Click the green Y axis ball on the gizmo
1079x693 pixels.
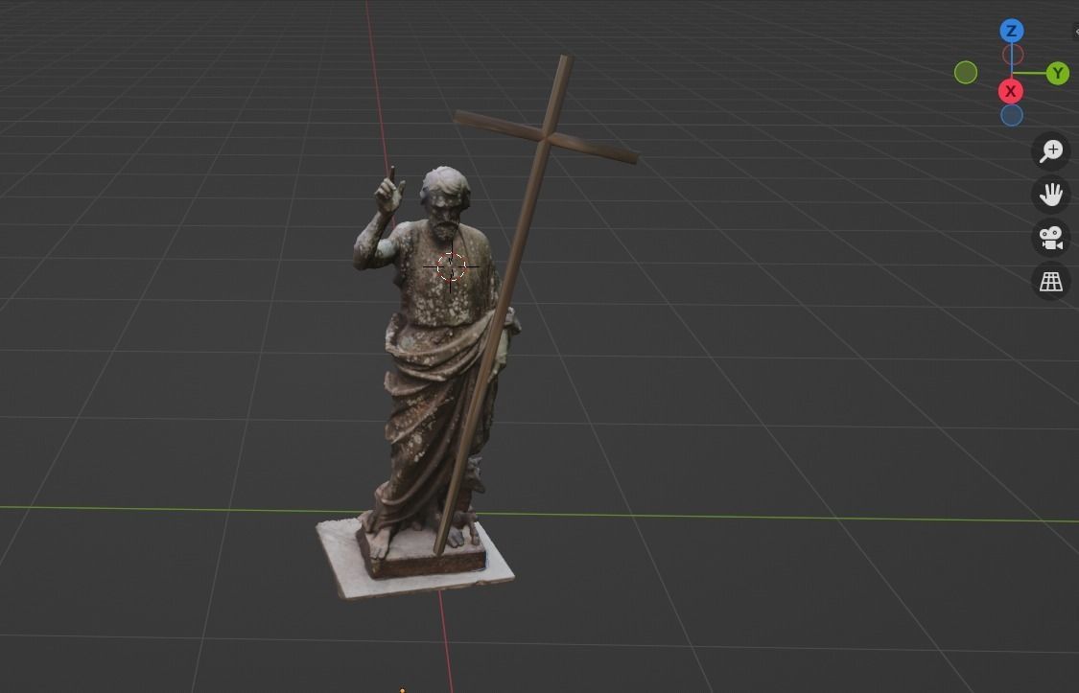[x=1058, y=72]
